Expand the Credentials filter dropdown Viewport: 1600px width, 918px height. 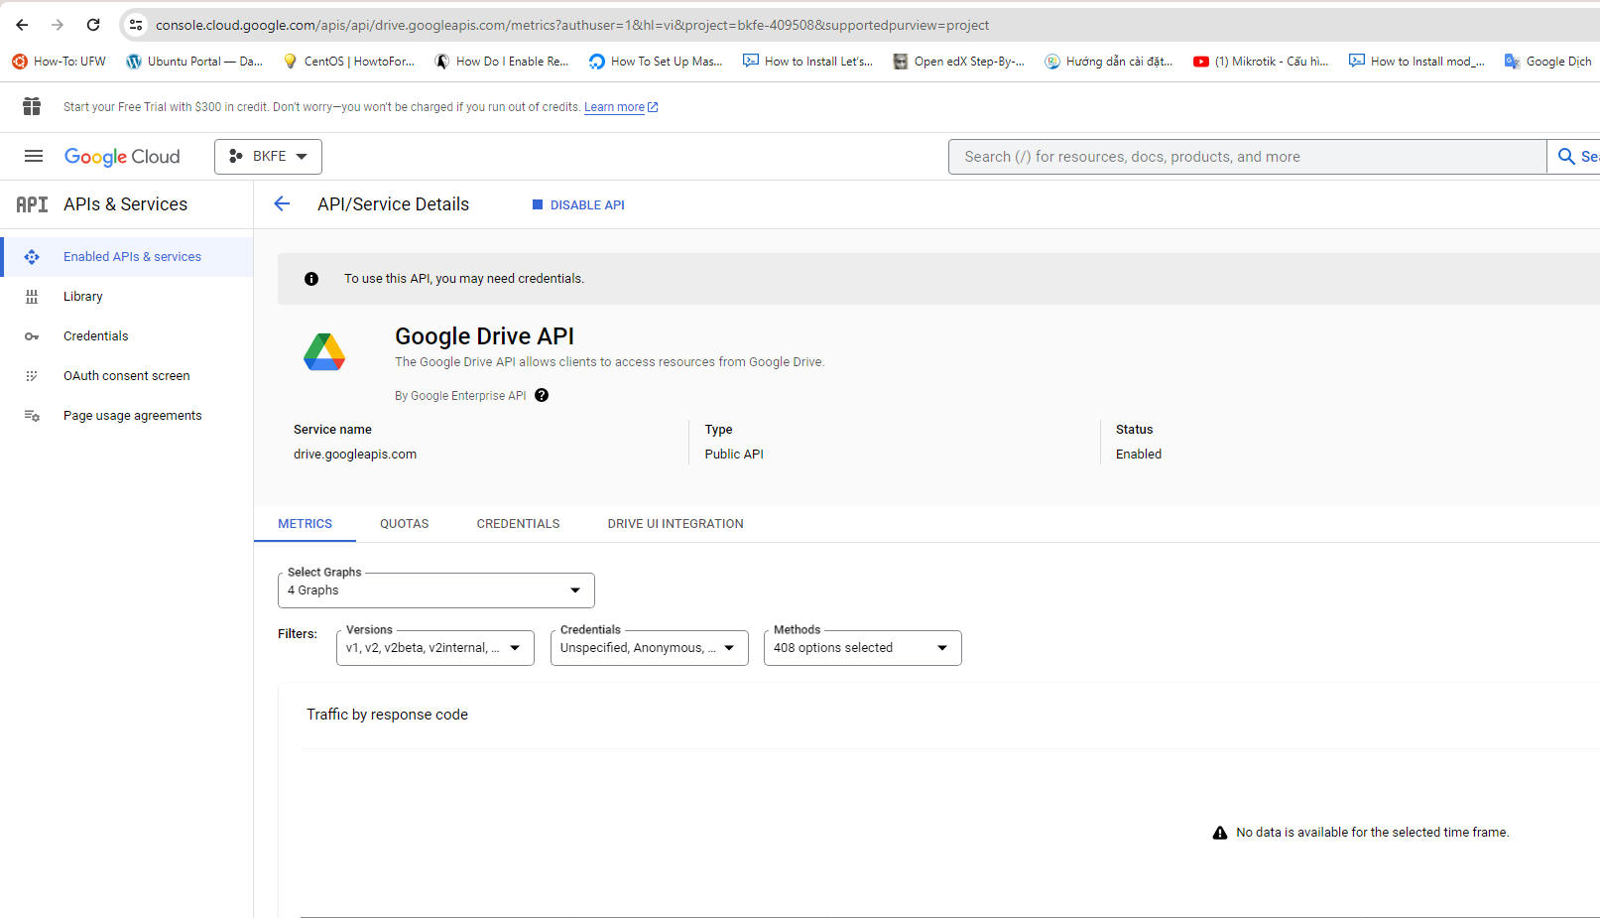(x=649, y=648)
